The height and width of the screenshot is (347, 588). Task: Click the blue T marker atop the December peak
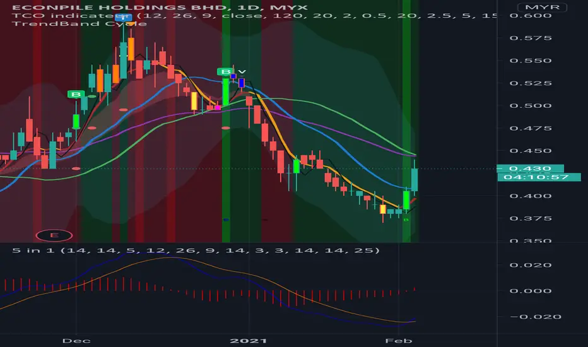point(124,17)
